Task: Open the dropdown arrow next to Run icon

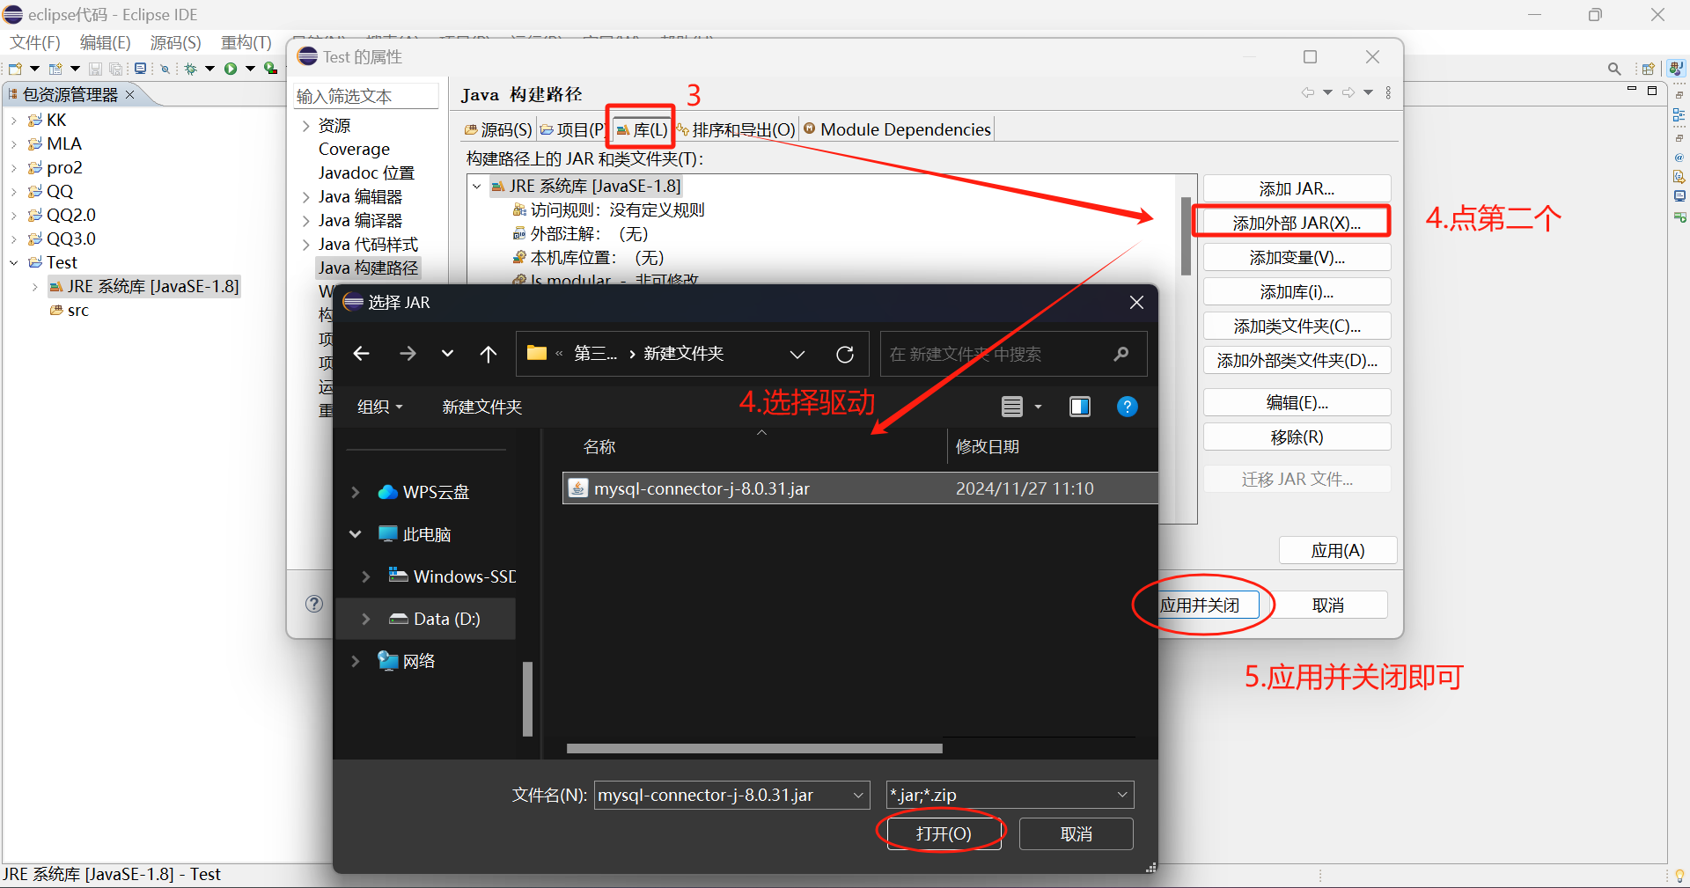Action: coord(250,69)
